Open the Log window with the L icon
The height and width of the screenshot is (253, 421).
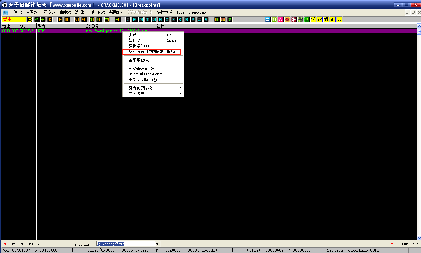coord(128,20)
